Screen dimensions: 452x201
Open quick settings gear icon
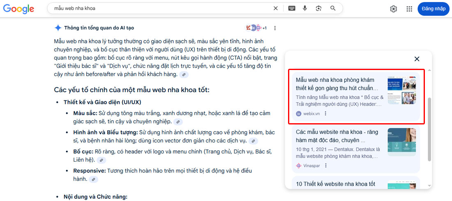click(394, 9)
